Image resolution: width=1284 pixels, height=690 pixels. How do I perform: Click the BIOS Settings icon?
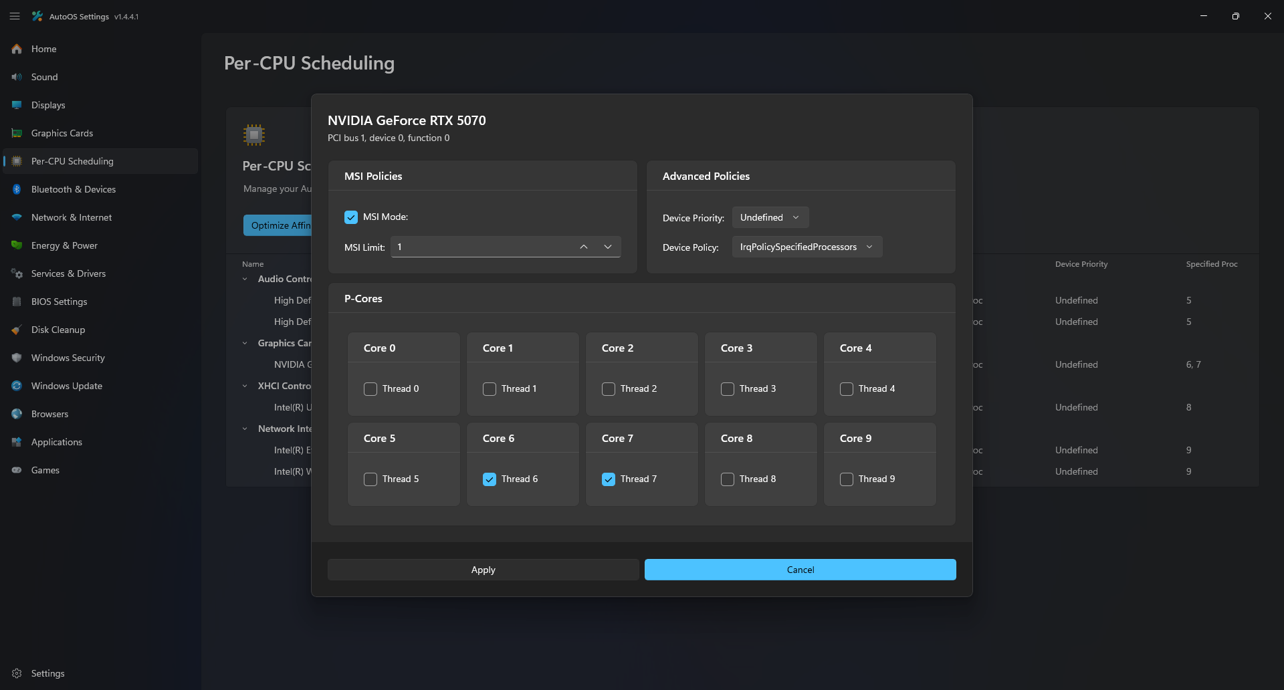coord(17,302)
